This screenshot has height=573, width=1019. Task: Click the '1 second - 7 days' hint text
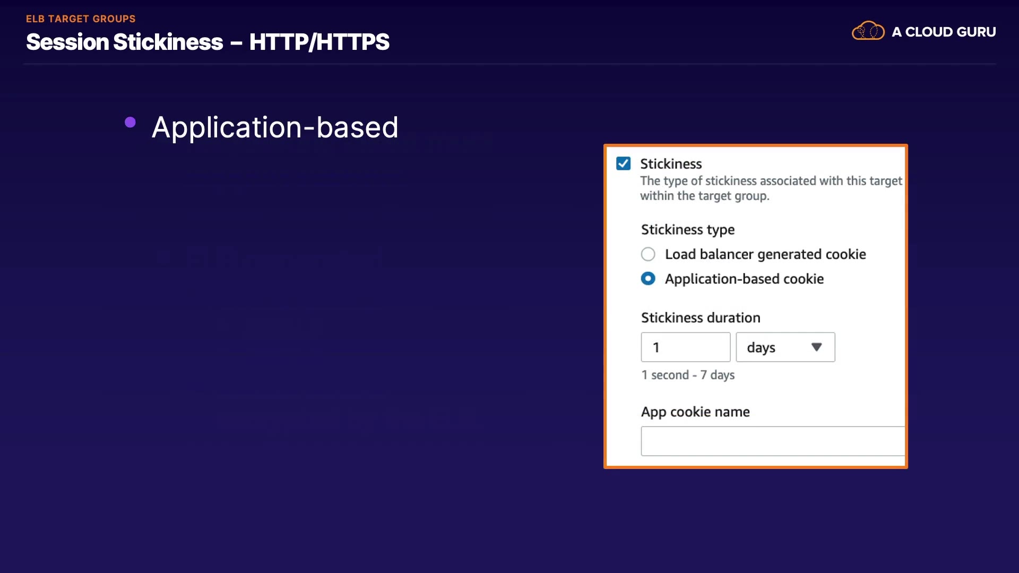click(x=688, y=375)
